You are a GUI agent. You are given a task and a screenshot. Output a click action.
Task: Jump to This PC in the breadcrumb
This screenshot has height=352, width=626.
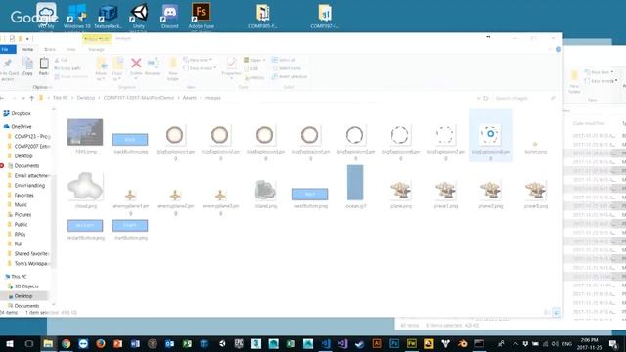tap(61, 98)
